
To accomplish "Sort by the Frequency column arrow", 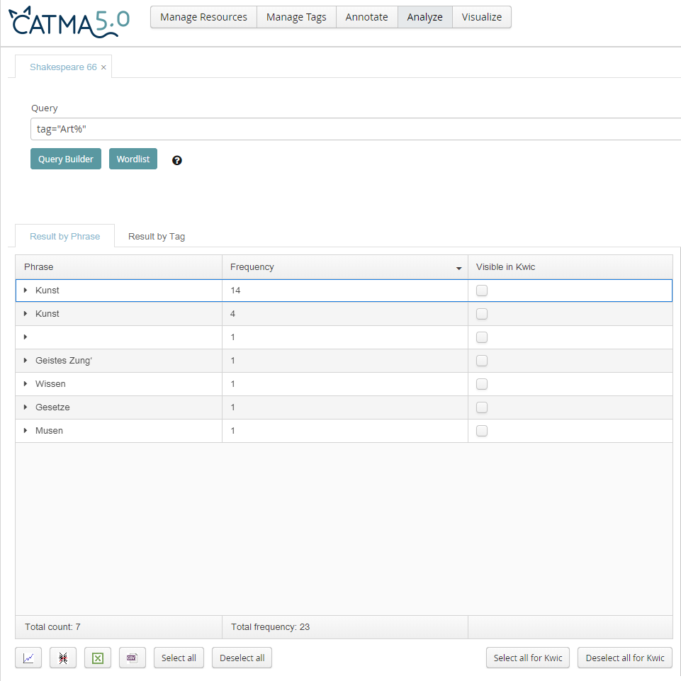I will (x=459, y=268).
